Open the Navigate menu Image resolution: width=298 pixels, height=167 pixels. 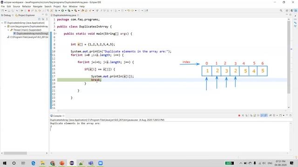[38, 6]
